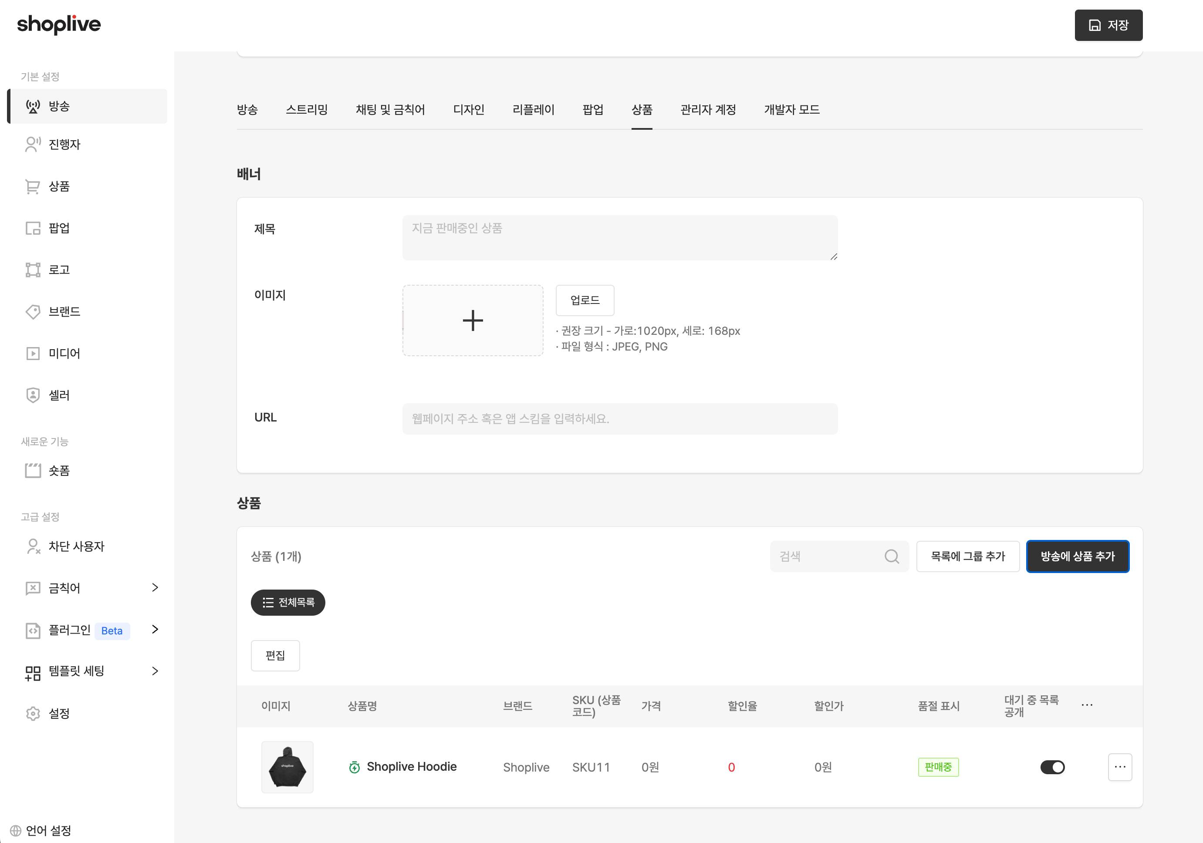Click the SKU11 cell
1203x843 pixels.
pos(591,767)
